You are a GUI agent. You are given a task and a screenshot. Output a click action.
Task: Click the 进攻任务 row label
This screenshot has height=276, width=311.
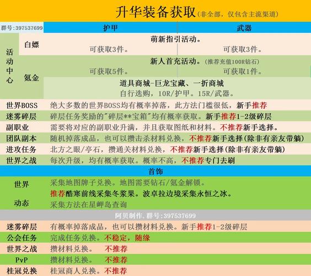click(x=21, y=150)
